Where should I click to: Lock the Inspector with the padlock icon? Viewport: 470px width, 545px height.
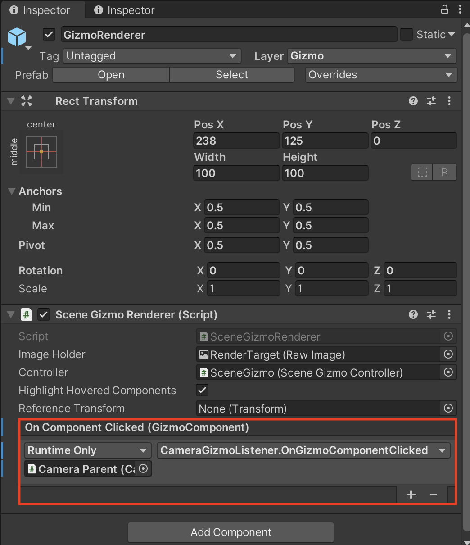click(444, 9)
